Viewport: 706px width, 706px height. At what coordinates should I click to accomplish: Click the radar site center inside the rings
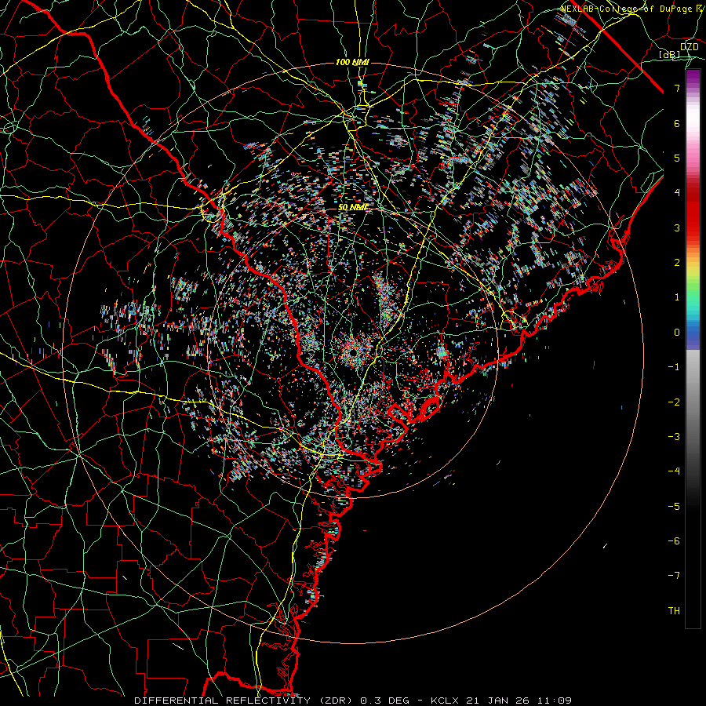354,351
